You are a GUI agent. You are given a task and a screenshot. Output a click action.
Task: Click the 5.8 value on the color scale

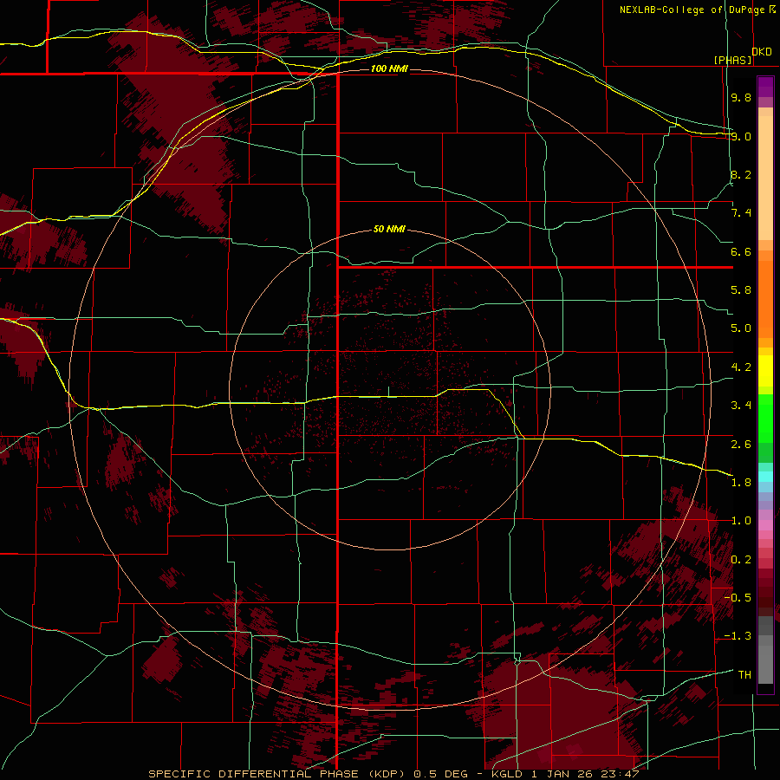click(x=741, y=290)
